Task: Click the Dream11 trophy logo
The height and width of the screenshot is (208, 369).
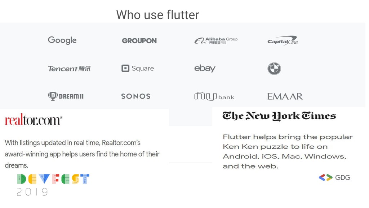Action: [x=66, y=96]
